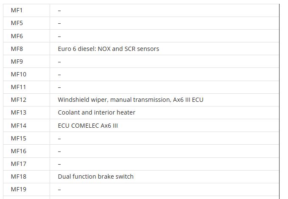Click the Dual function brake switch text
This screenshot has width=288, height=199.
tap(95, 176)
